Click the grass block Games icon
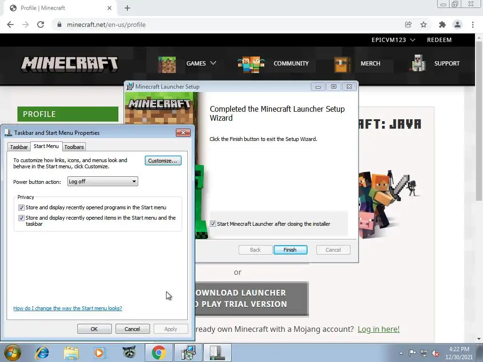Viewport: 483px width, 362px height. (167, 64)
